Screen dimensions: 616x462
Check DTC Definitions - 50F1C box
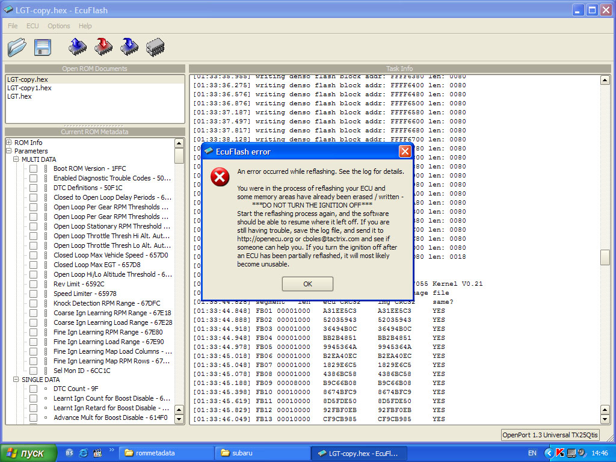coord(34,188)
